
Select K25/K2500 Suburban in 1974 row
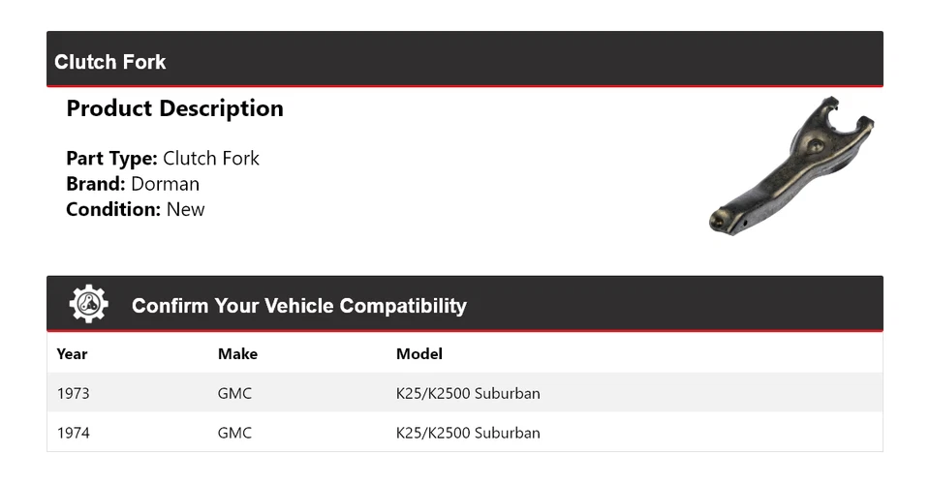point(468,433)
